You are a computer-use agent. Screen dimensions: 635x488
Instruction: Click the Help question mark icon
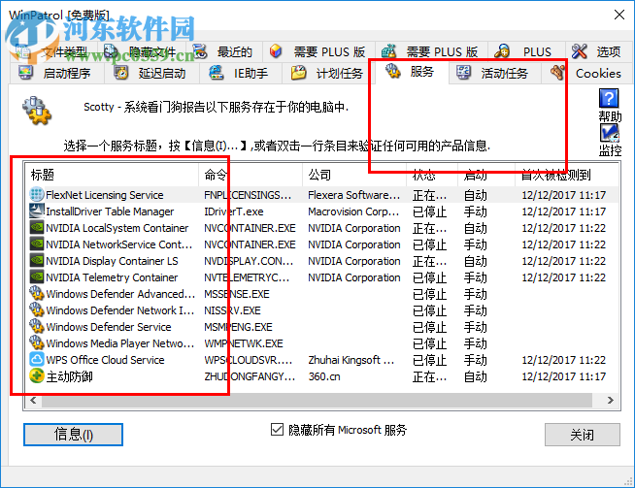pos(609,98)
